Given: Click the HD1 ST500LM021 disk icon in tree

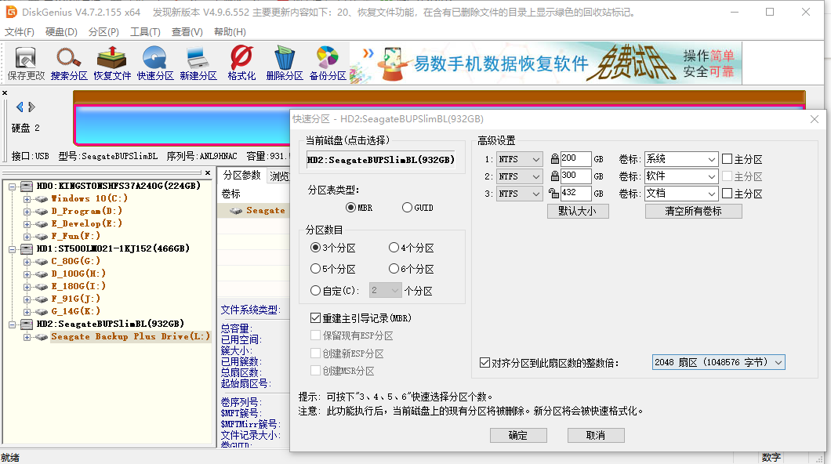Looking at the screenshot, I should 27,248.
